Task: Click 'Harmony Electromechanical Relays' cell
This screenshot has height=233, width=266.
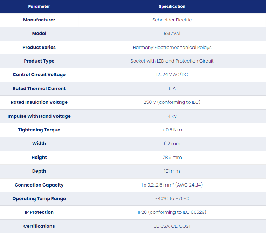Action: click(172, 48)
